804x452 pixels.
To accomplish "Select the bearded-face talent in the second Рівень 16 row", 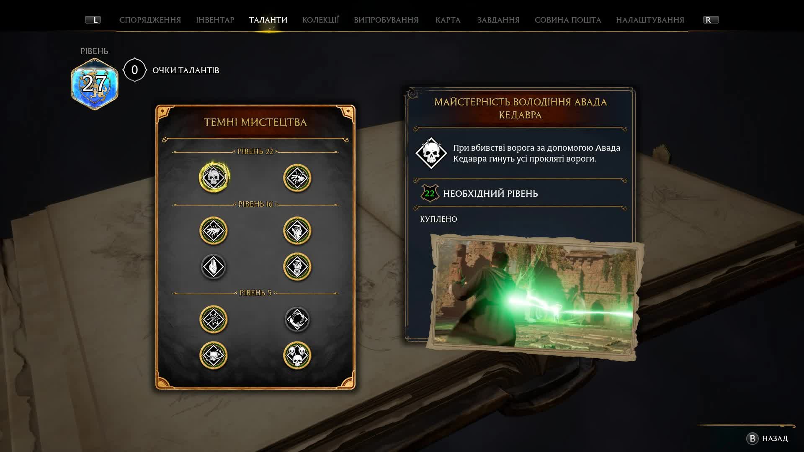I will [x=297, y=267].
